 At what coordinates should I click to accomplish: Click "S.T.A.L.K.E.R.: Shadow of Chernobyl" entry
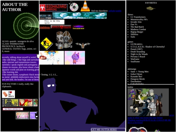click(148, 47)
